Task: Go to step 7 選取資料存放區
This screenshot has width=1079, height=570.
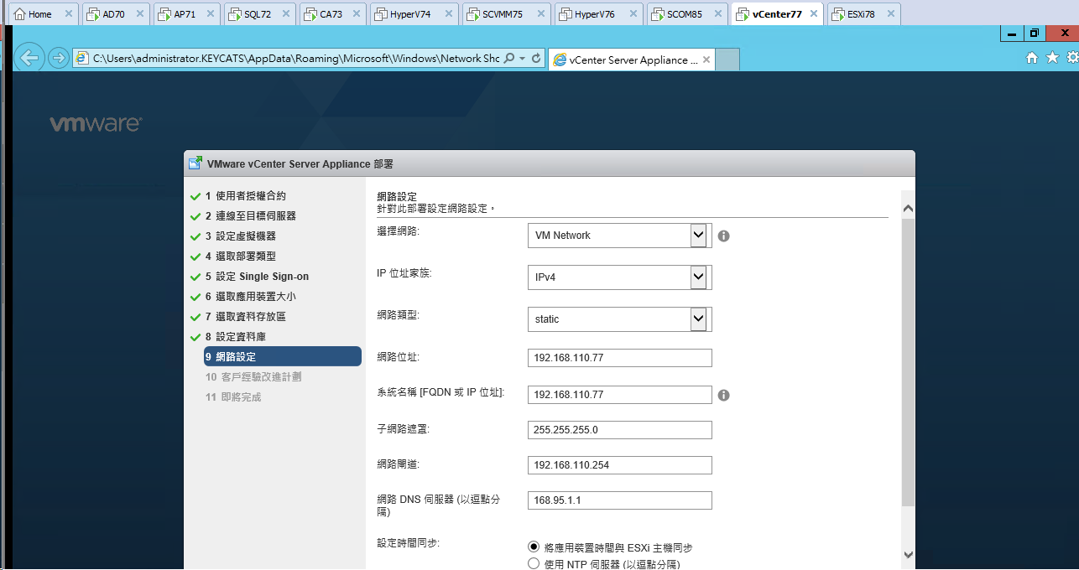Action: coord(251,317)
